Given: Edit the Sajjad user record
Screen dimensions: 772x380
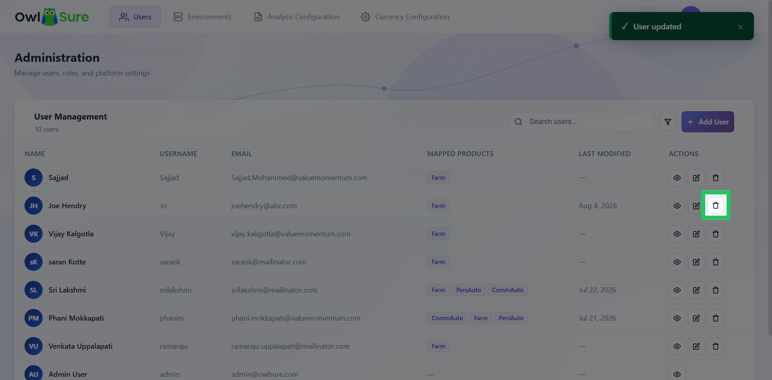Looking at the screenshot, I should (696, 178).
